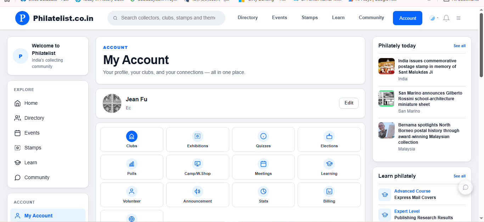Click the Welcome to Philatelist card

[48, 56]
